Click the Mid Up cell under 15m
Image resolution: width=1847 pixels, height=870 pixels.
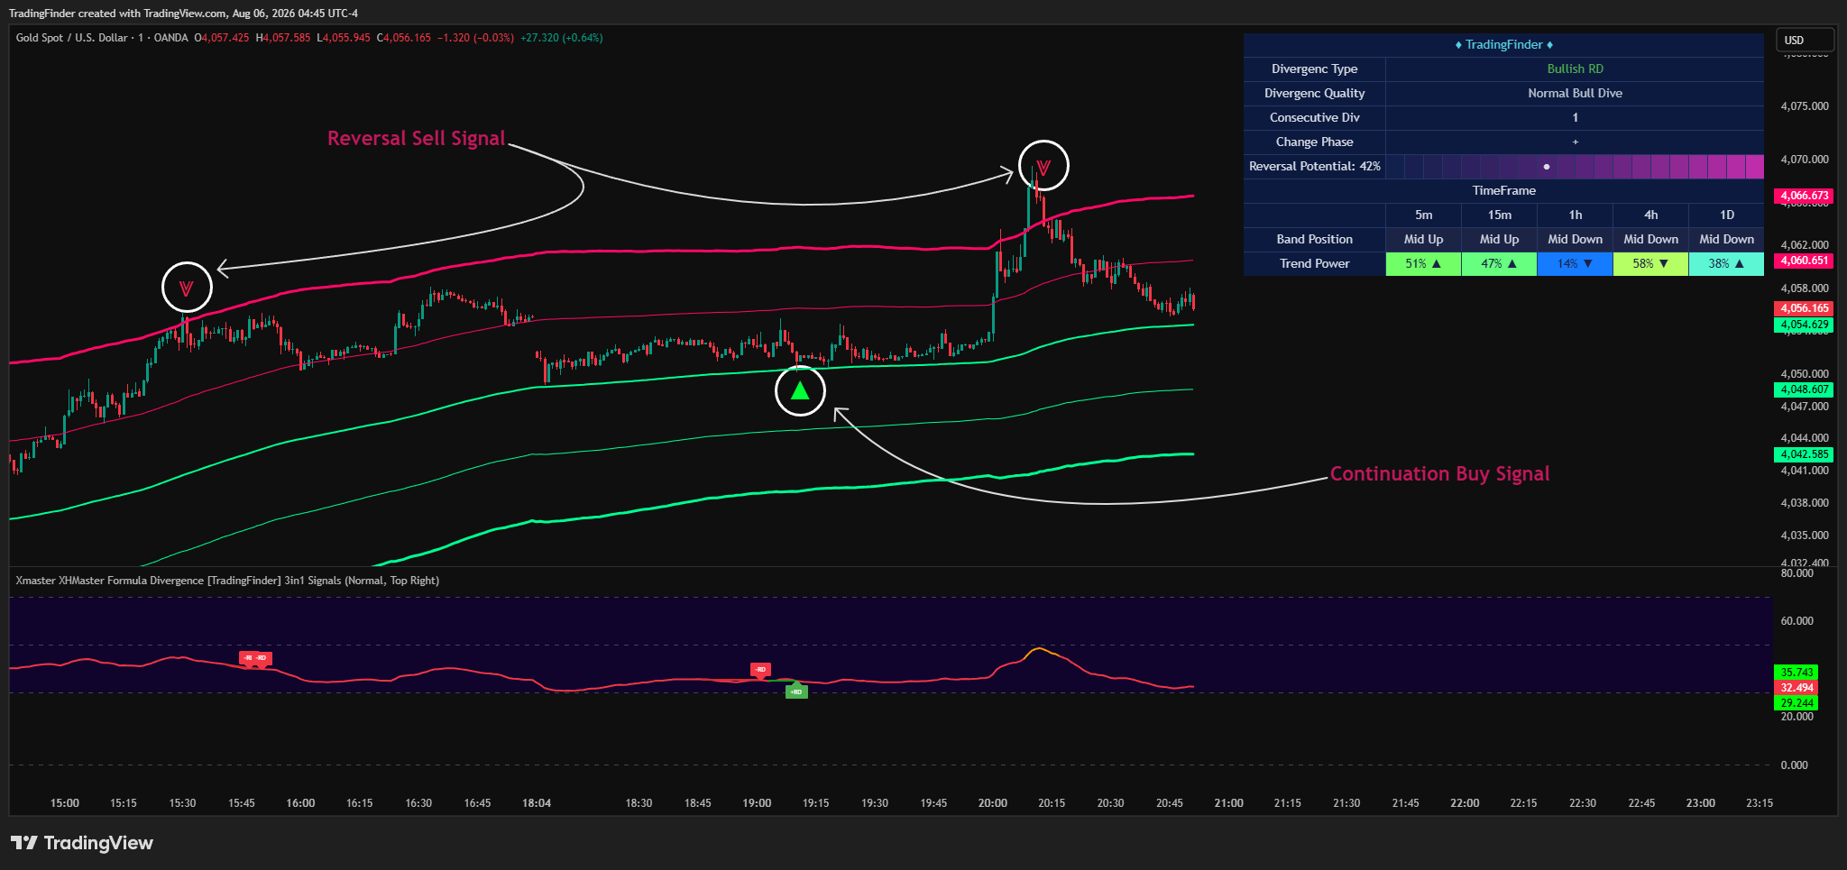pos(1499,240)
